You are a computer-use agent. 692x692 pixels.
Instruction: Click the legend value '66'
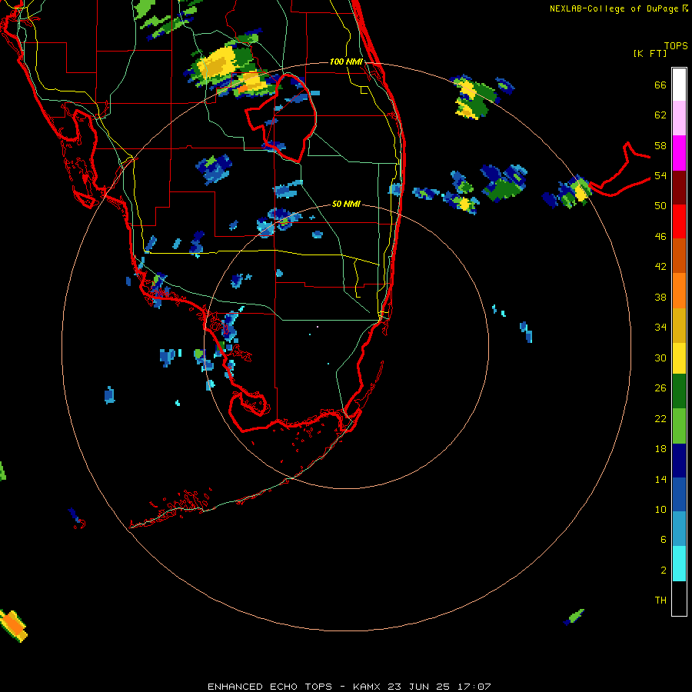click(660, 85)
